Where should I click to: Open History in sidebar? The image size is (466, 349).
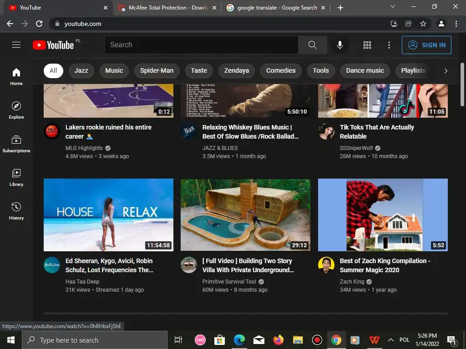pyautogui.click(x=16, y=211)
